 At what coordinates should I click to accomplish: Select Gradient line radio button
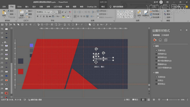156,84
